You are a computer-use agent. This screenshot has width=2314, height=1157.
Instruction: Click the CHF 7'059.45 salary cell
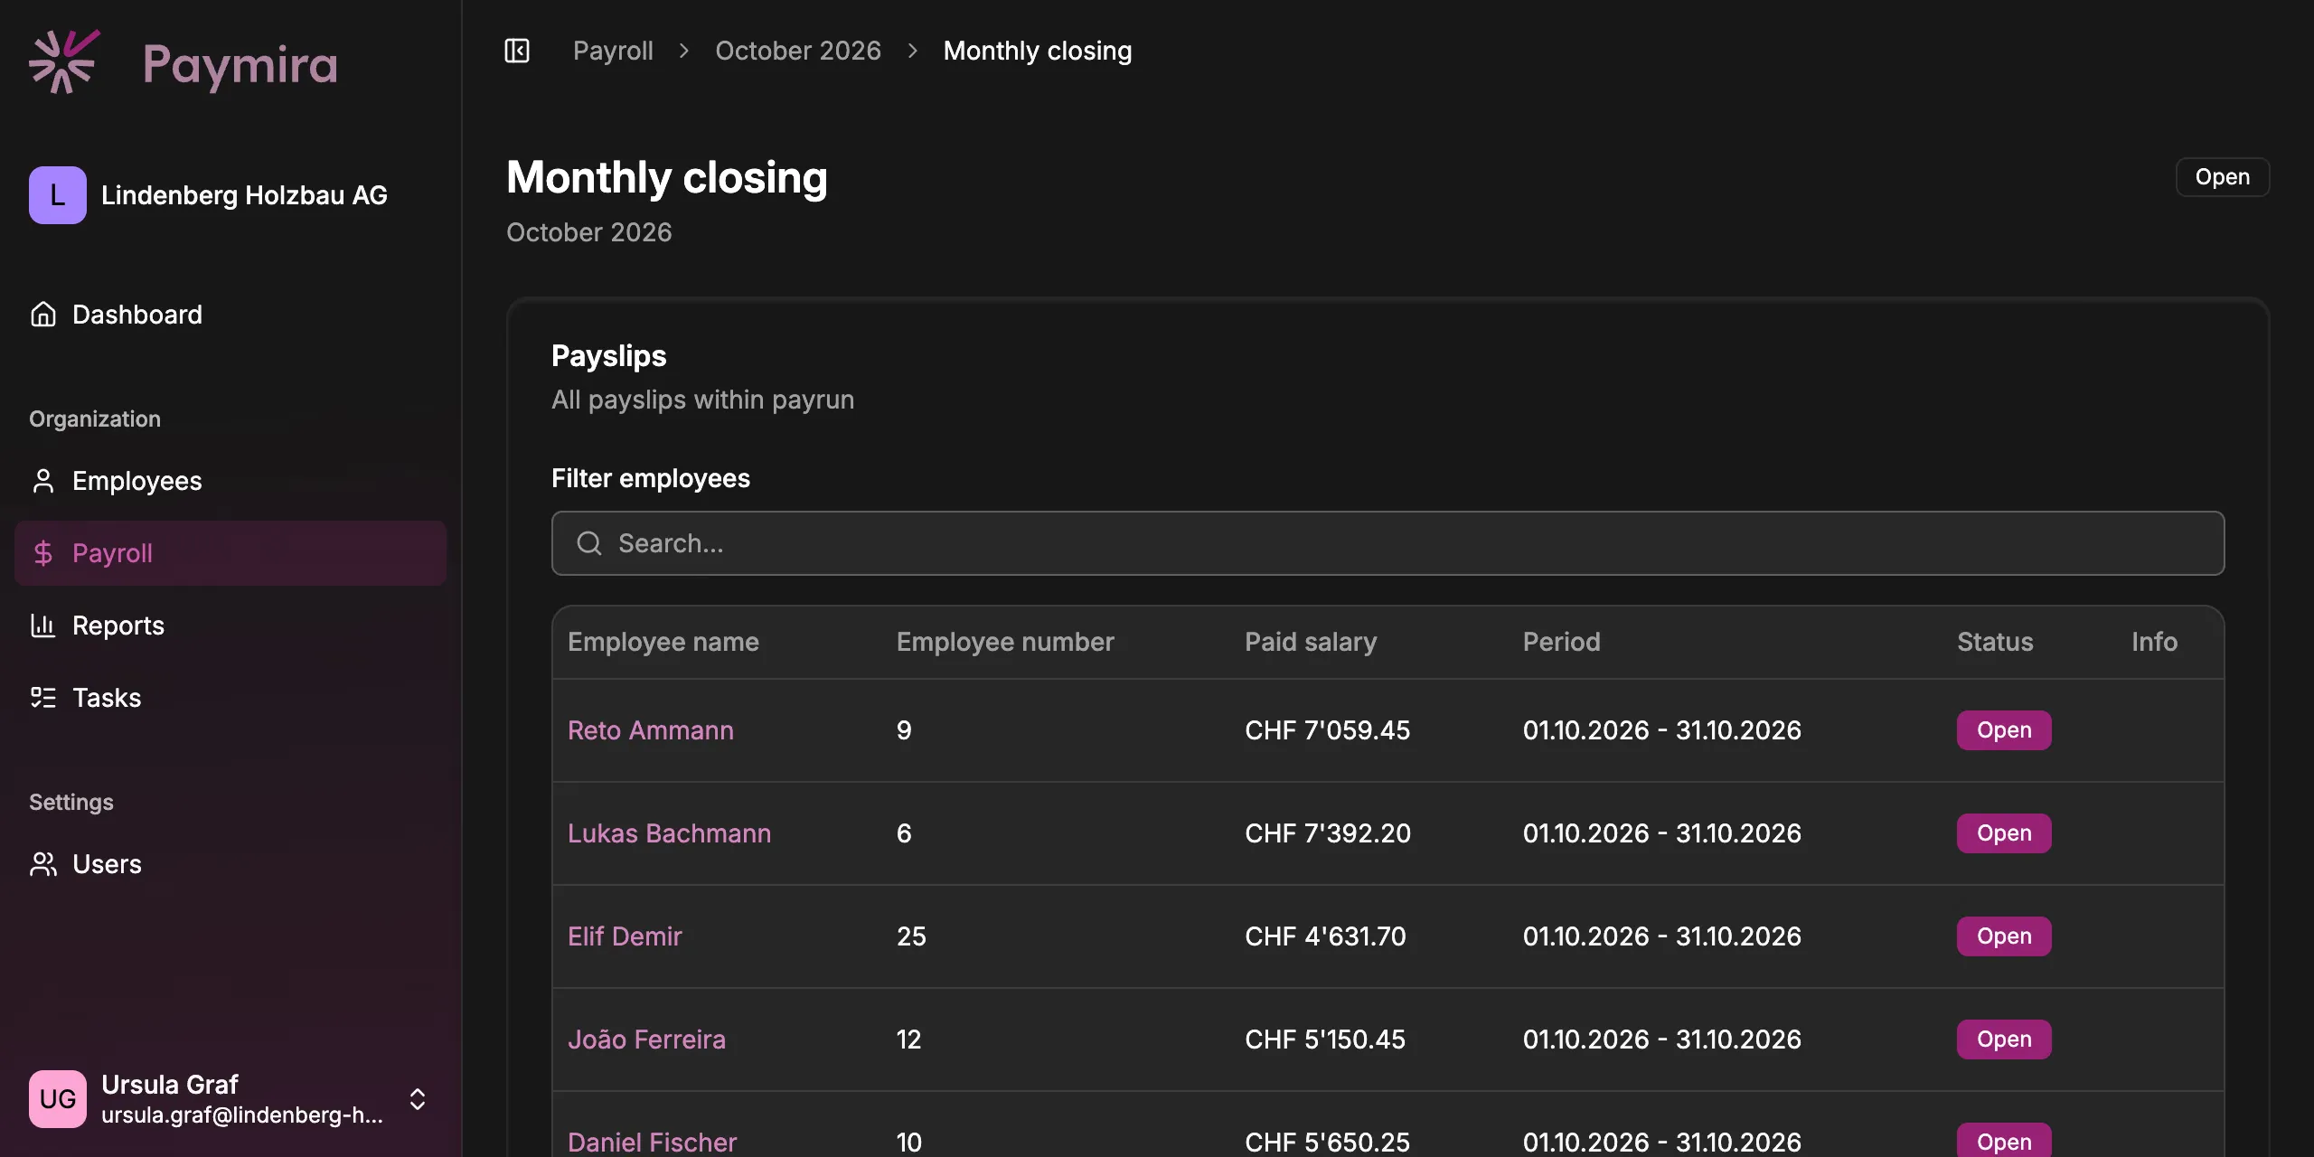(x=1327, y=730)
